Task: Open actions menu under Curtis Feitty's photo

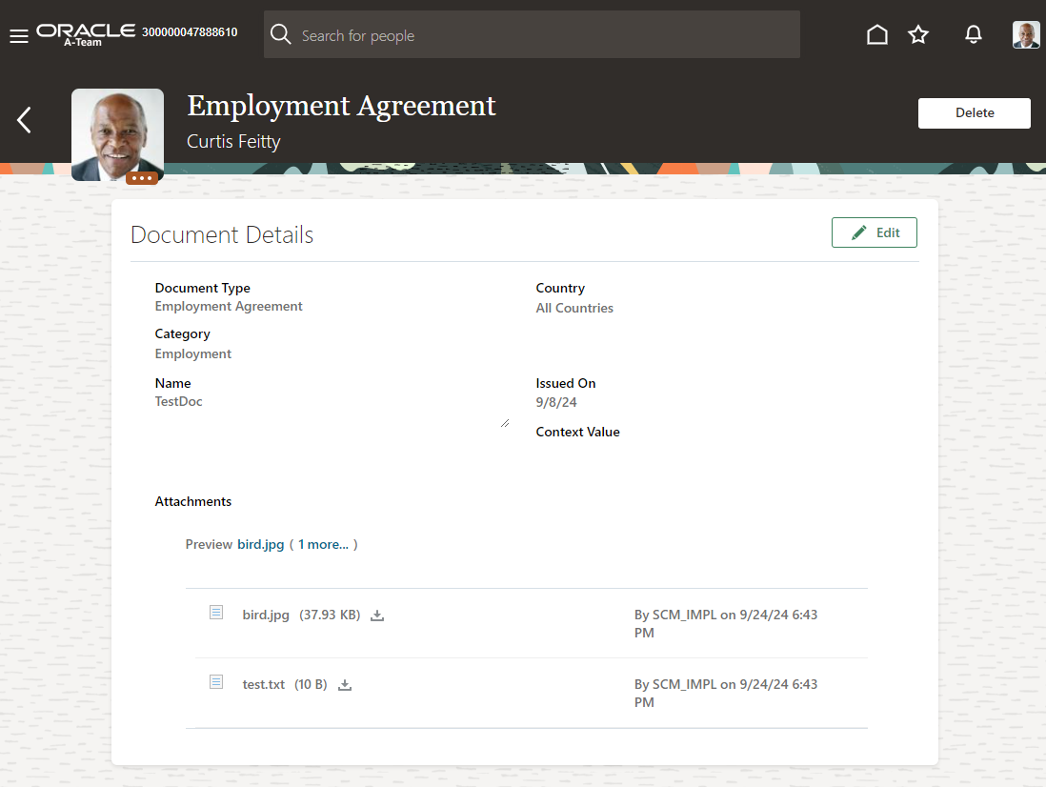Action: tap(142, 178)
